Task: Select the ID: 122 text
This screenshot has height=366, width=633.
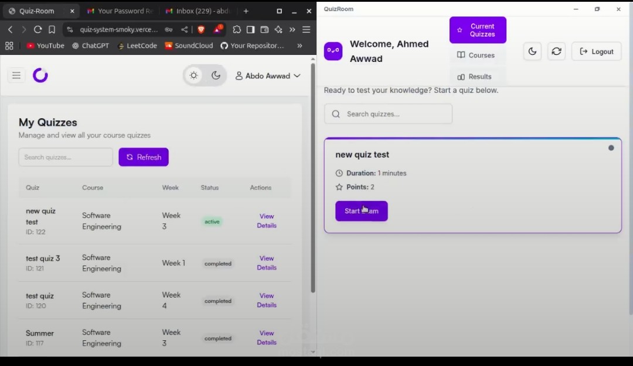Action: coord(36,232)
